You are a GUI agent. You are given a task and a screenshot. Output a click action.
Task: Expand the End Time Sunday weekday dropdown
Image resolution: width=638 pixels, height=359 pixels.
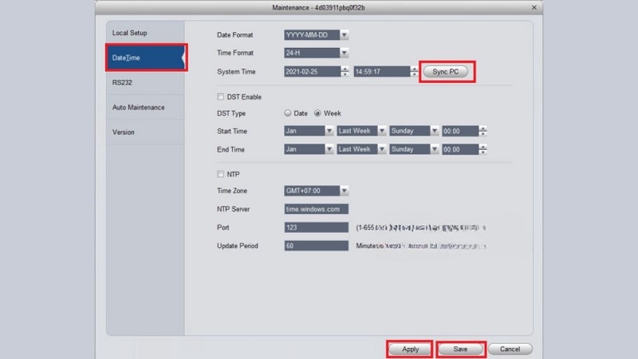415,149
